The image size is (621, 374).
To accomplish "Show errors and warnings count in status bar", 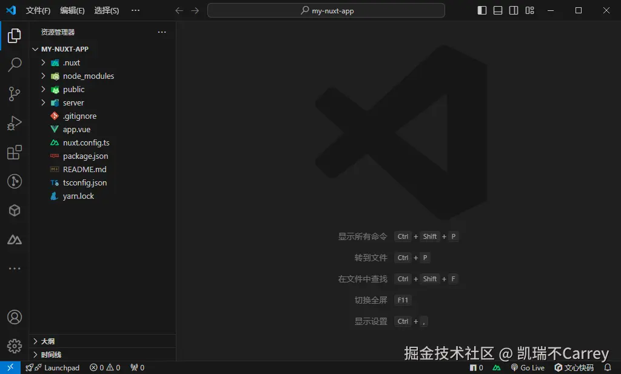I will coord(105,368).
